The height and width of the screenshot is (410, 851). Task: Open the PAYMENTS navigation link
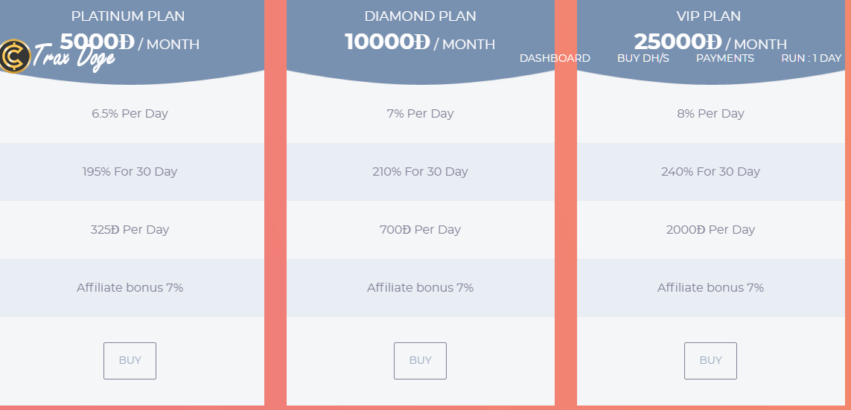(x=724, y=58)
